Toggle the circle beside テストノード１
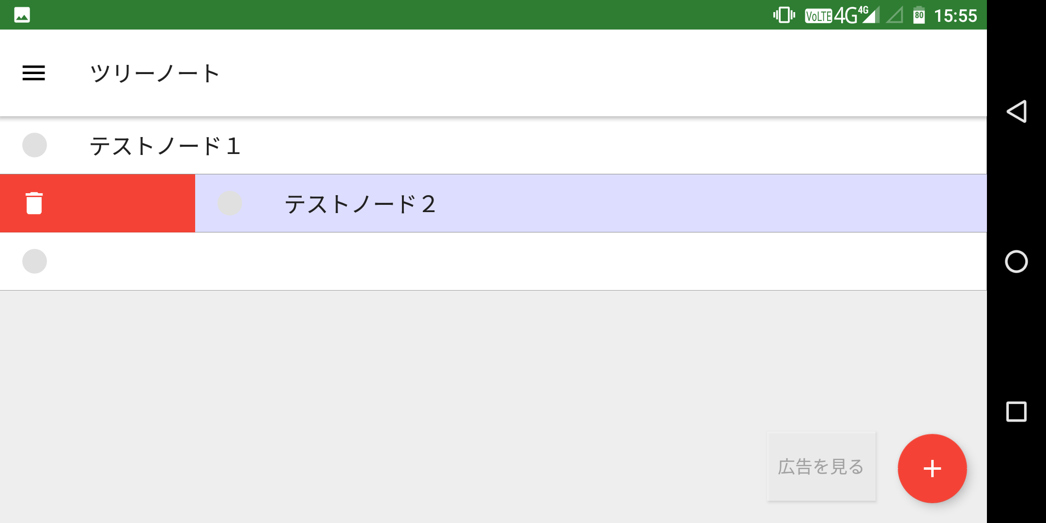Screen dimensions: 1046x523 pyautogui.click(x=34, y=145)
